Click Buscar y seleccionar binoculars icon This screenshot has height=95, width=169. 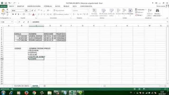pyautogui.click(x=157, y=11)
